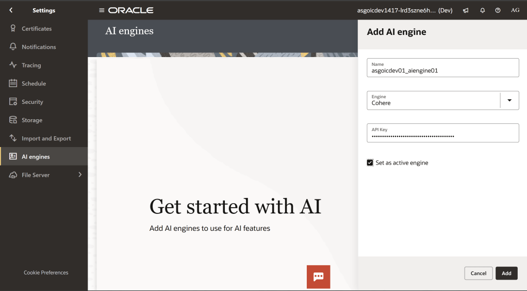
Task: Click the Add button
Action: (x=506, y=274)
